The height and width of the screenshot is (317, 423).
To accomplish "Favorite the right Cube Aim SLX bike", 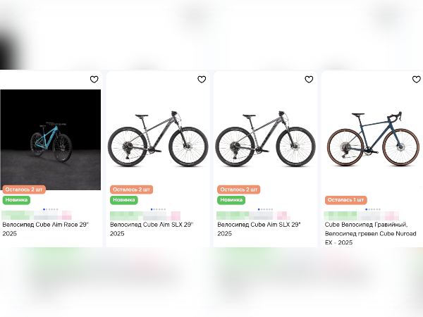I will coord(309,80).
